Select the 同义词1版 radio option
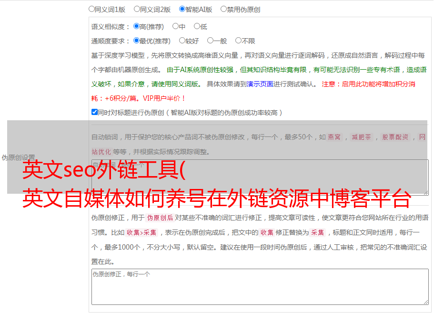Screen dimensions: 434x314 coord(91,9)
